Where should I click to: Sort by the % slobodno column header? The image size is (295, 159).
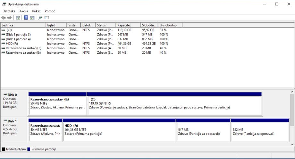[170, 25]
